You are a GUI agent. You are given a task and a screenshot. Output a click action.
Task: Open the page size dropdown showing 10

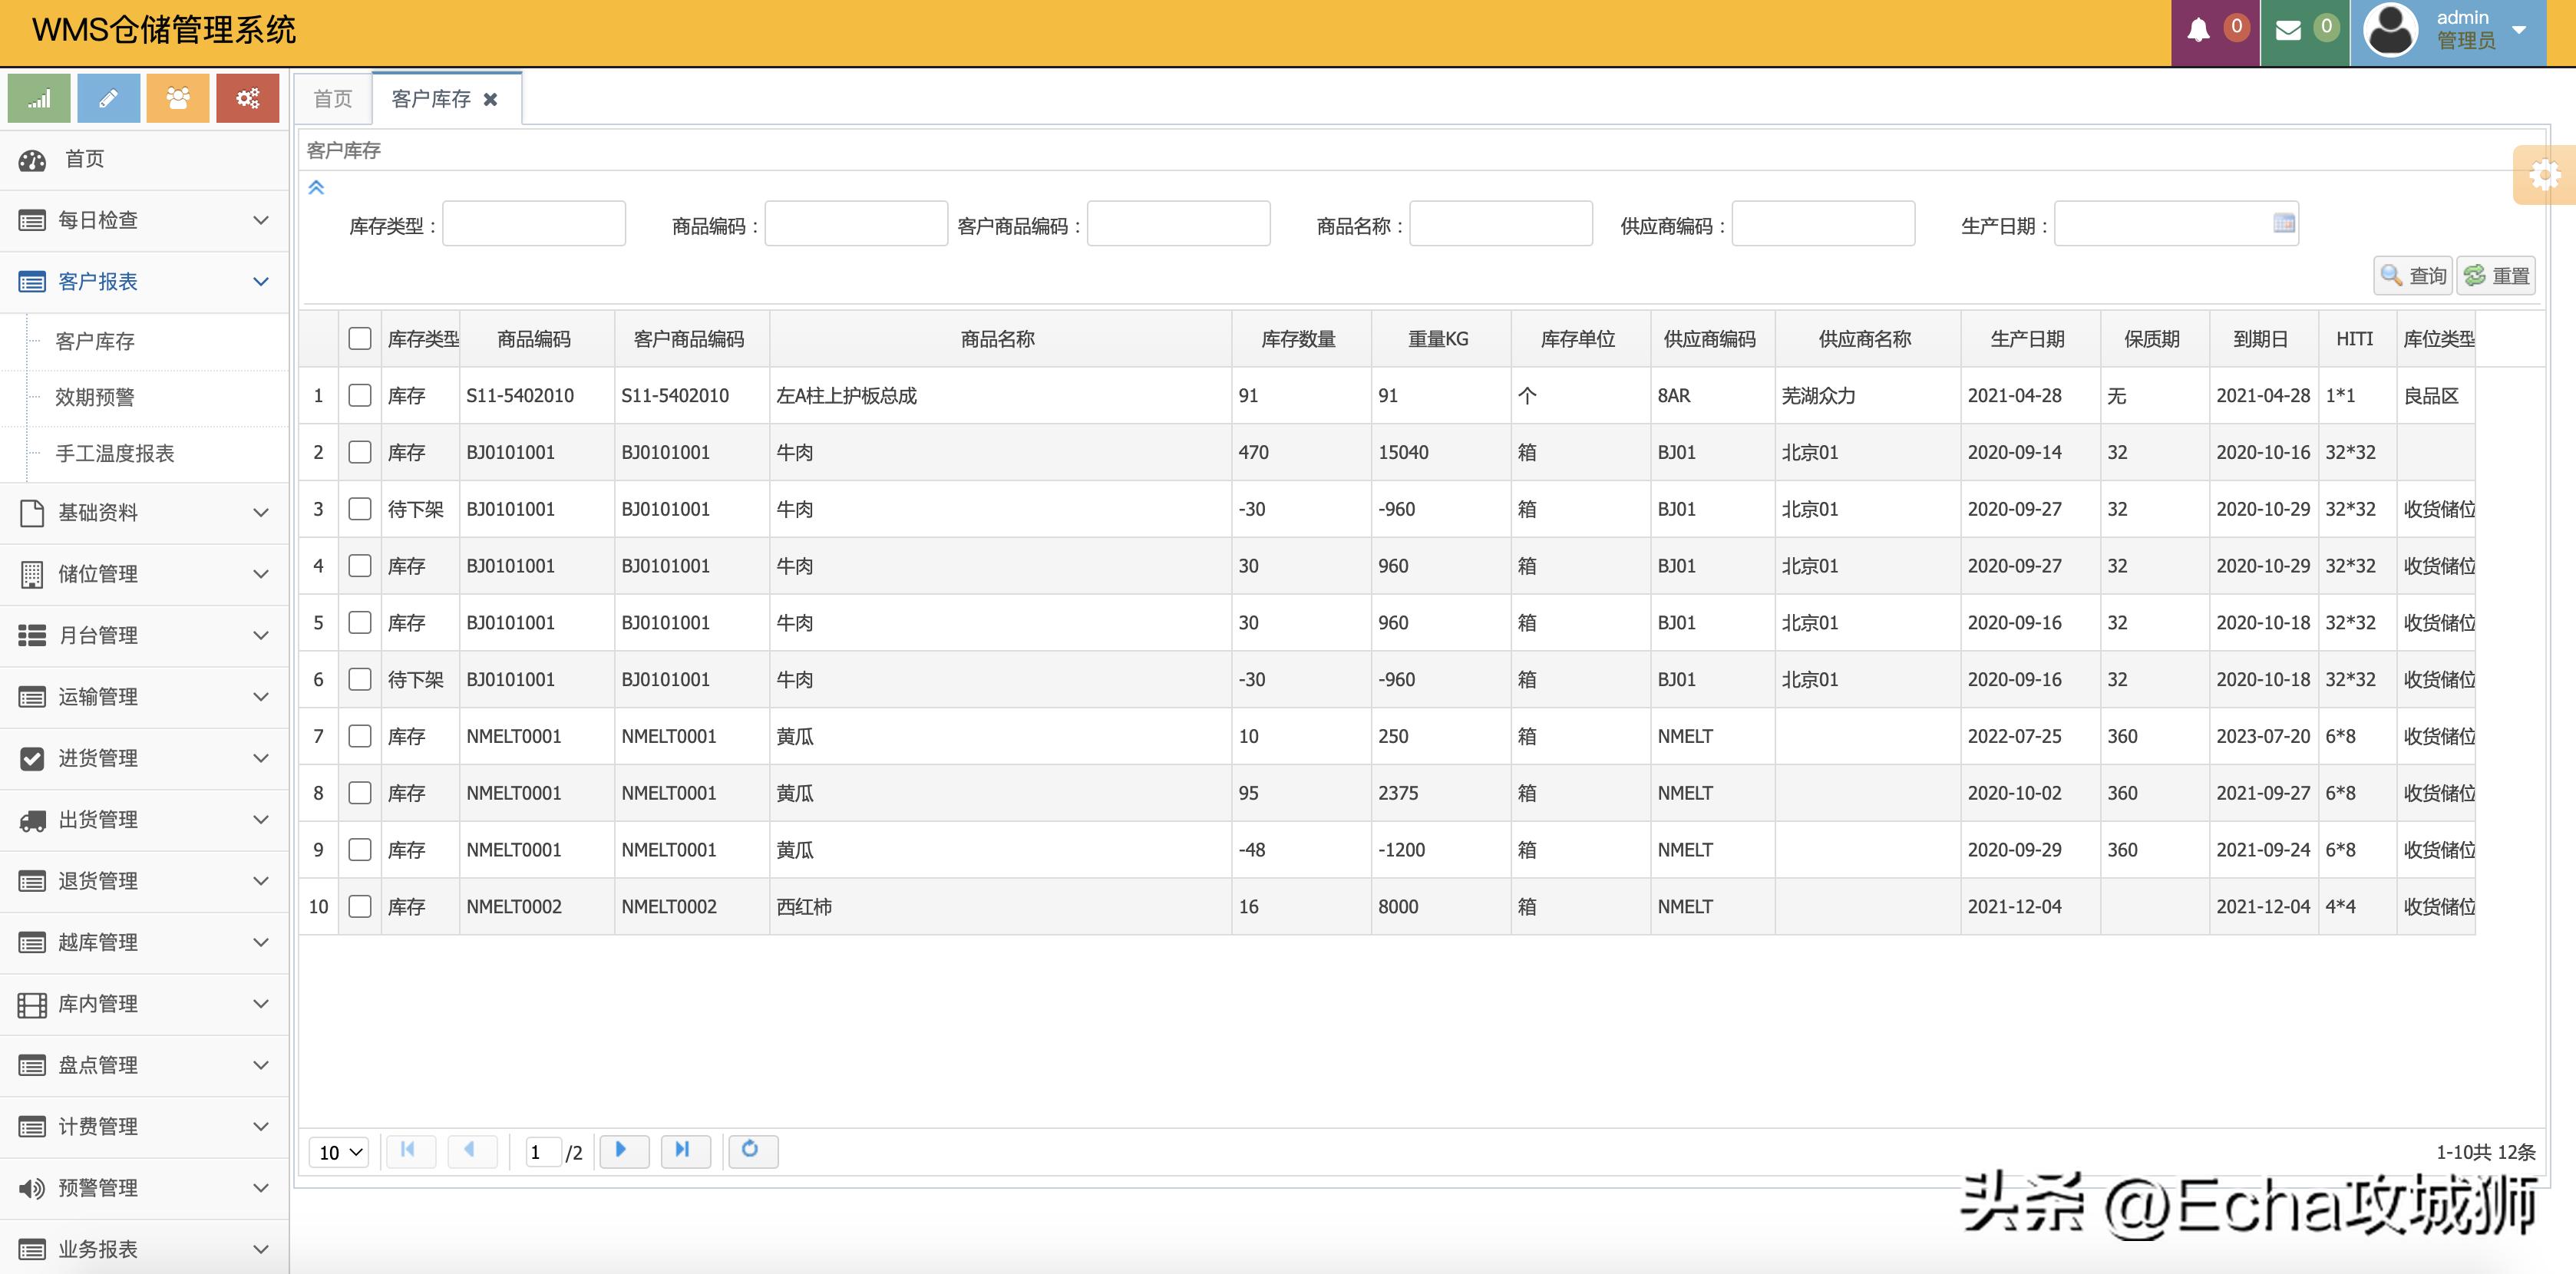coord(339,1152)
